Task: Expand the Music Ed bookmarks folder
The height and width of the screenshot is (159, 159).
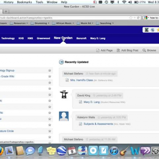Action: click(85, 23)
